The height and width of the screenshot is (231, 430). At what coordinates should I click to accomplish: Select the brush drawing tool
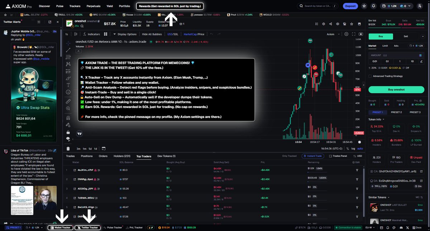pyautogui.click(x=68, y=78)
